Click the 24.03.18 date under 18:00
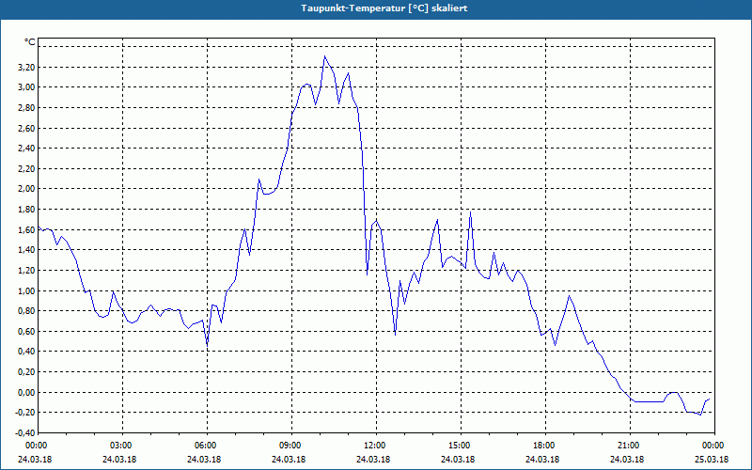This screenshot has width=752, height=470. point(542,460)
